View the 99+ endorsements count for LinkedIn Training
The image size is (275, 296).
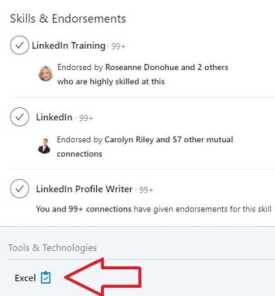point(118,47)
